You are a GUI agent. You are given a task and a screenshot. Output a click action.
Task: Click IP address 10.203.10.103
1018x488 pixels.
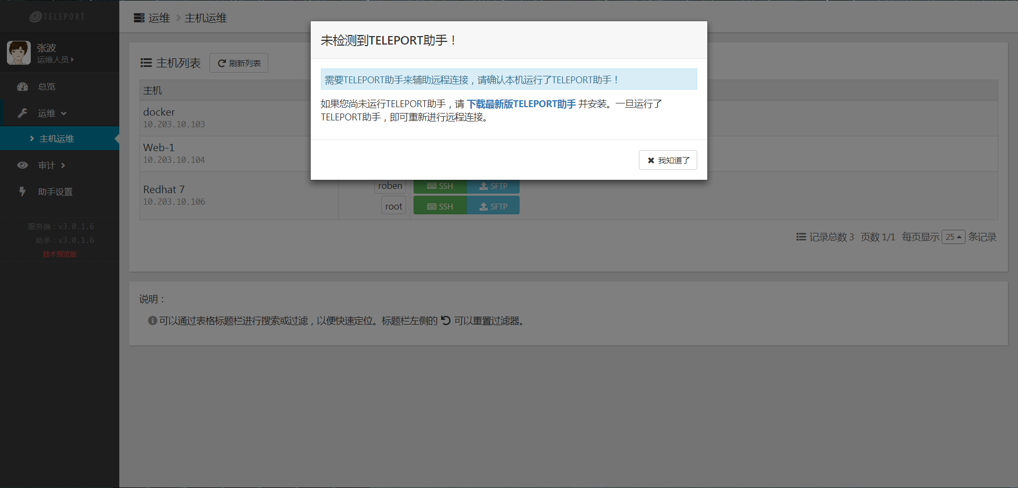point(174,124)
